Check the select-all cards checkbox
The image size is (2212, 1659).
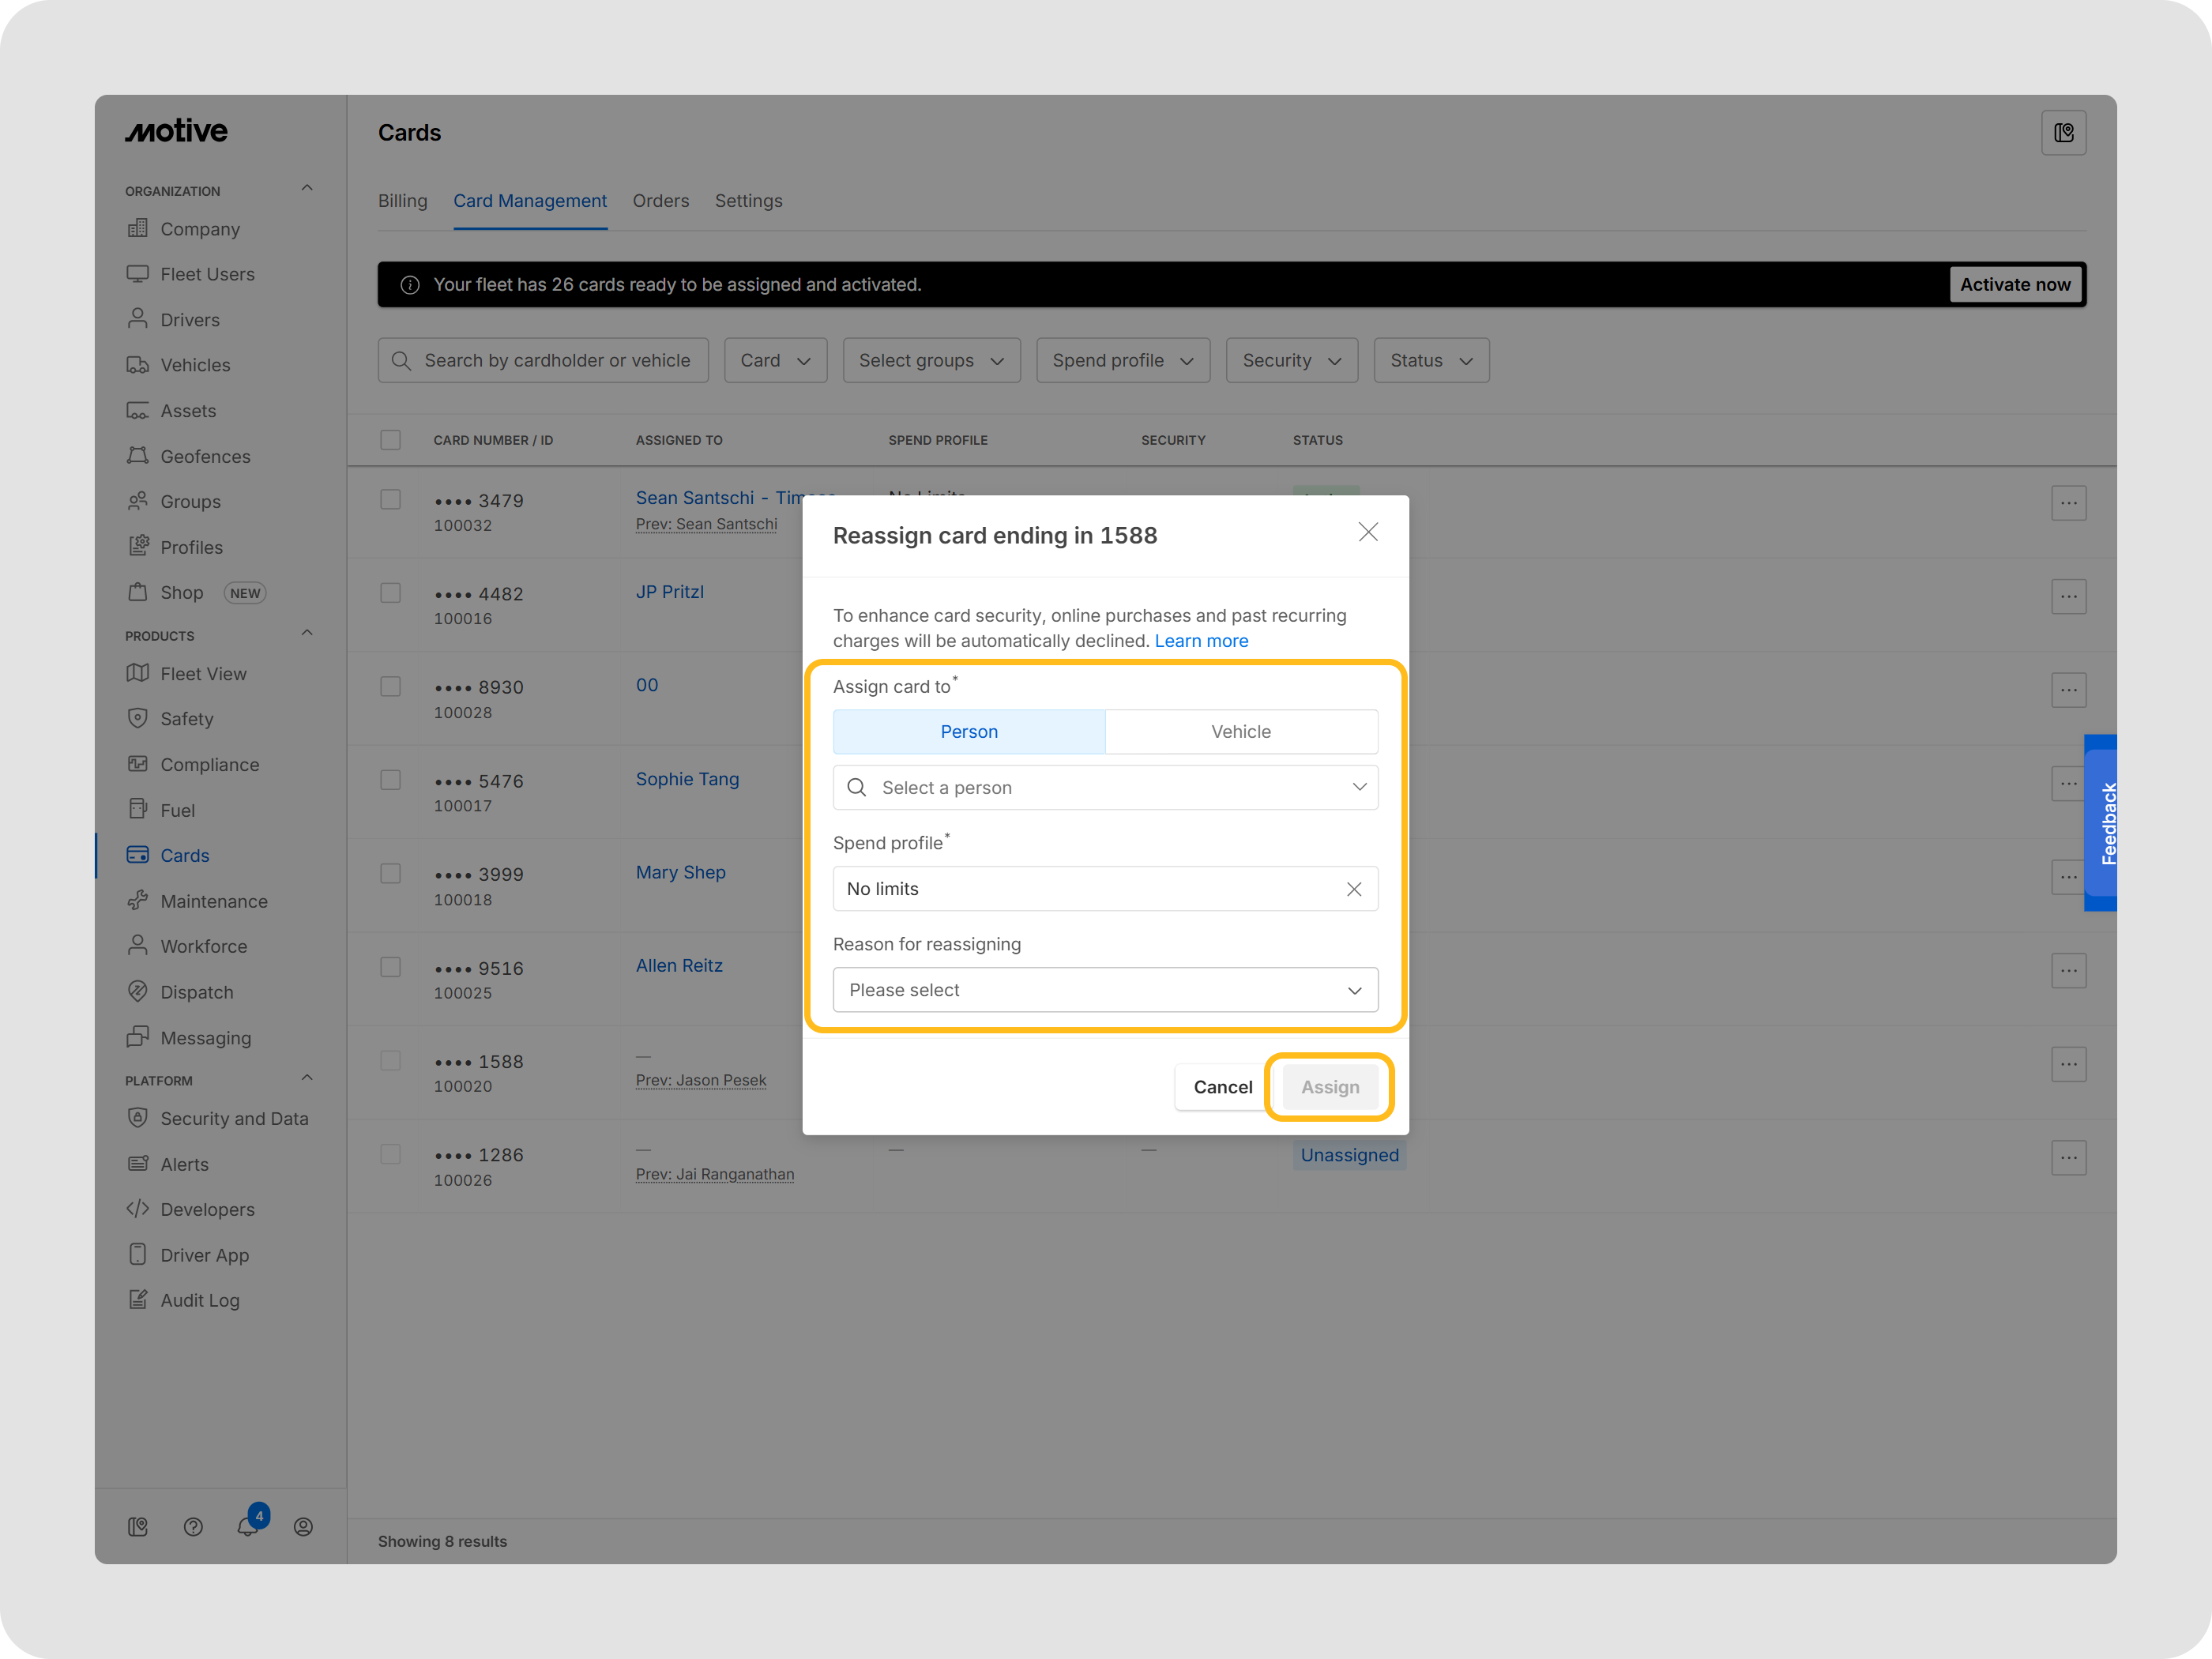(x=390, y=439)
